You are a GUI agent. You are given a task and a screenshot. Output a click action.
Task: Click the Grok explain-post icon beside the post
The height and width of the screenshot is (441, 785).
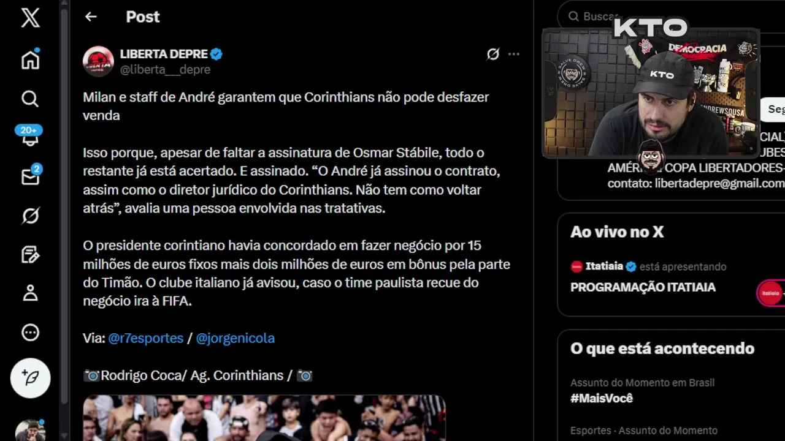[x=493, y=54]
